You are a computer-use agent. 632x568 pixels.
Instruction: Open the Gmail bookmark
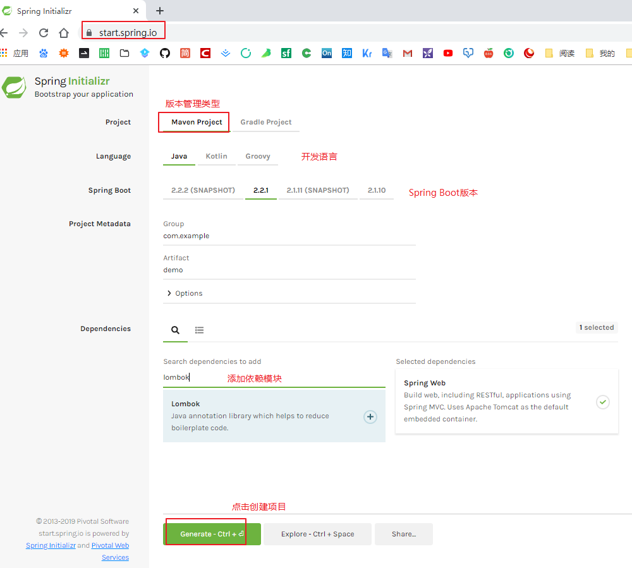pyautogui.click(x=407, y=53)
